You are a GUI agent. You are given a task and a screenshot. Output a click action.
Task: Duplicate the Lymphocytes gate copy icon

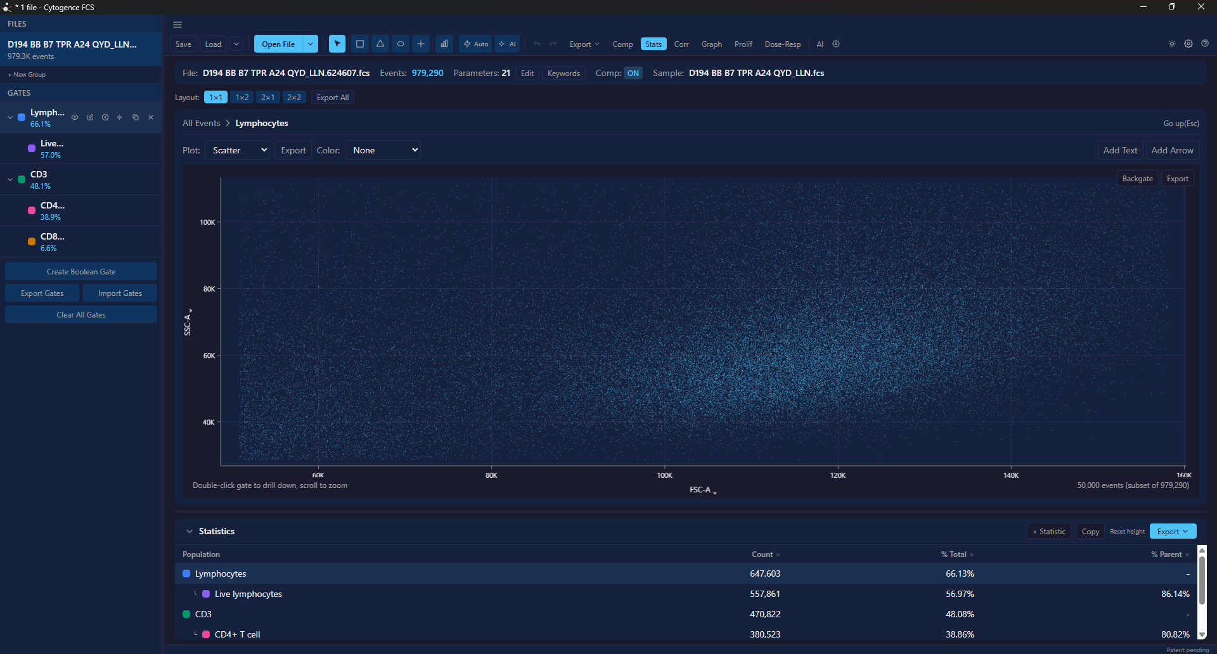[136, 117]
